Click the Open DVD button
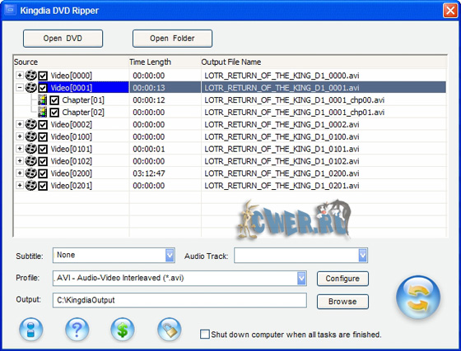The width and height of the screenshot is (461, 351). pyautogui.click(x=63, y=39)
